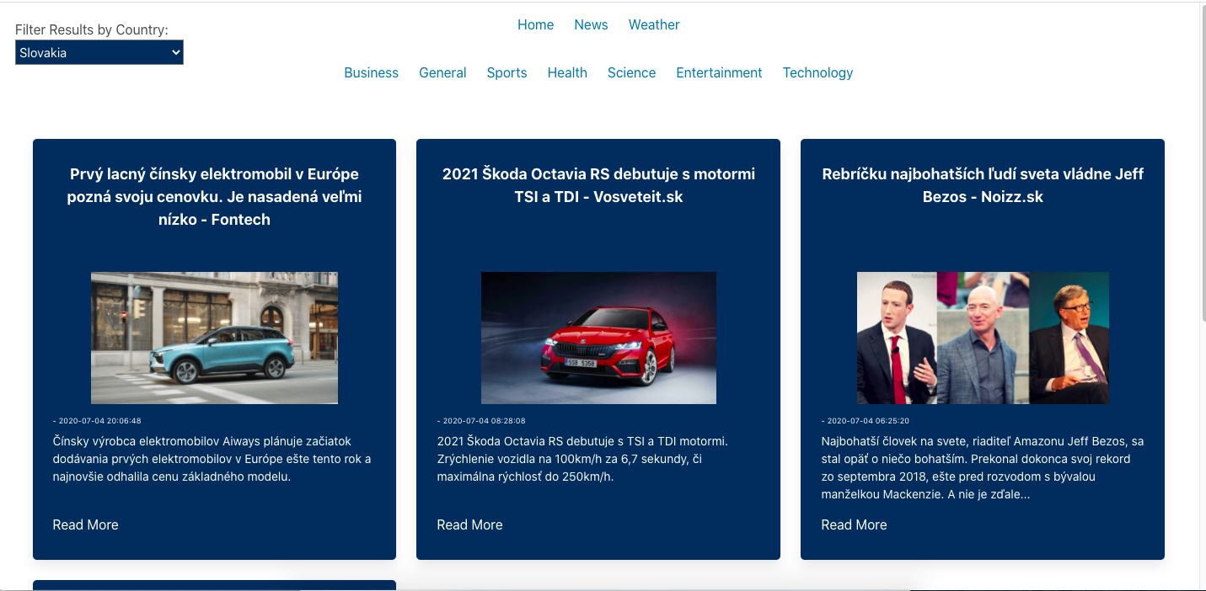Click the Octavia RS acceleration description text

pyautogui.click(x=582, y=459)
